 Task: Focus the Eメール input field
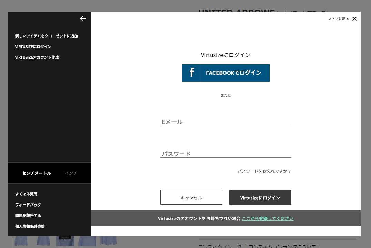pos(226,122)
